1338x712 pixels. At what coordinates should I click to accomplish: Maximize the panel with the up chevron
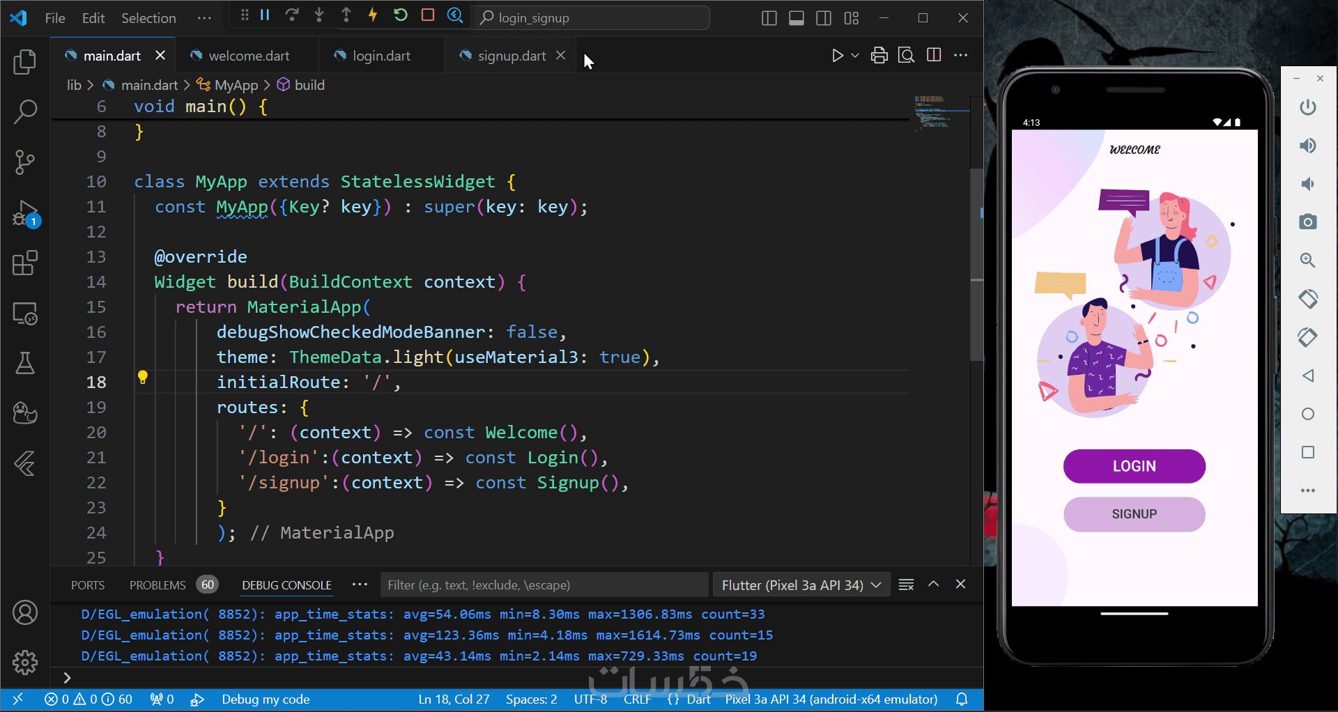coord(934,585)
